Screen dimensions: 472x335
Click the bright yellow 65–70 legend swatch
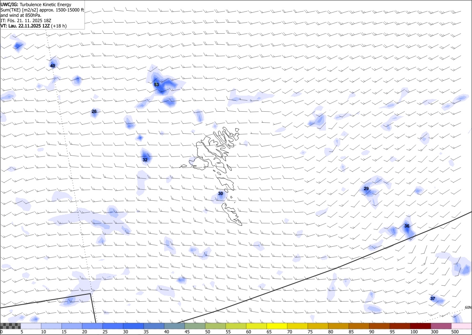click(x=277, y=326)
